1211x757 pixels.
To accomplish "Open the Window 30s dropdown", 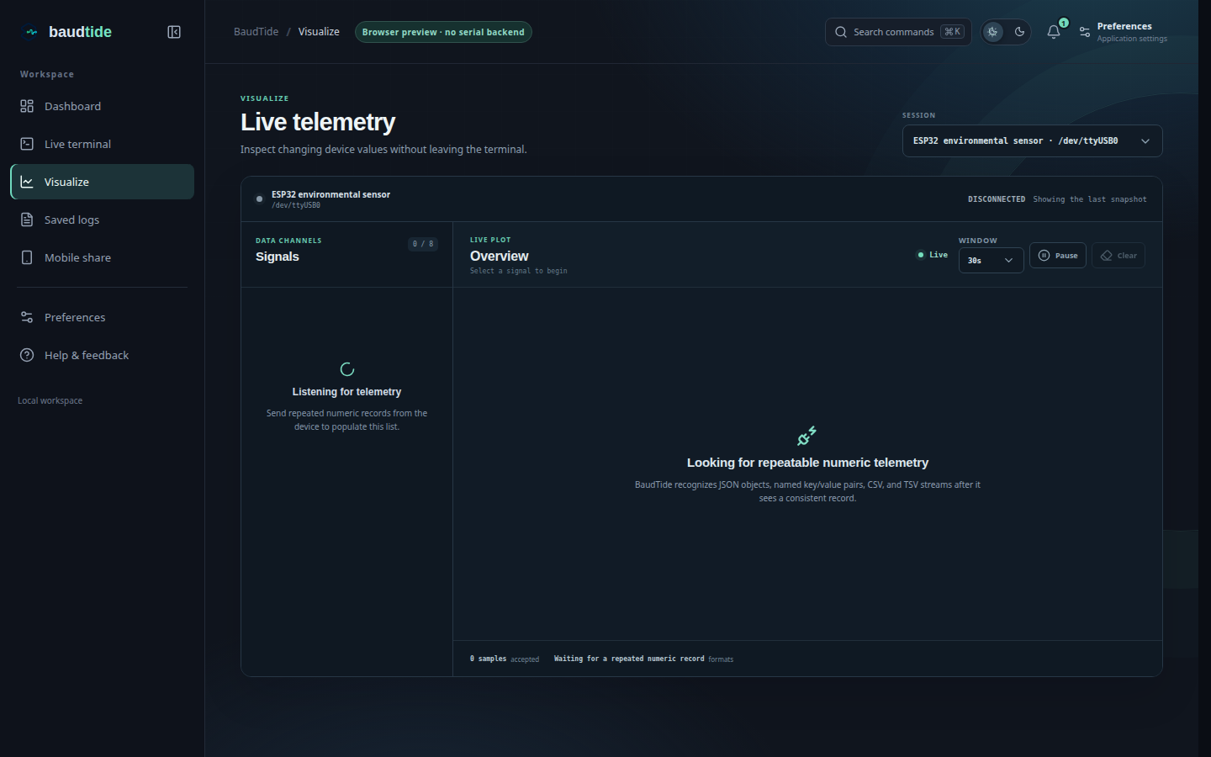I will click(992, 260).
